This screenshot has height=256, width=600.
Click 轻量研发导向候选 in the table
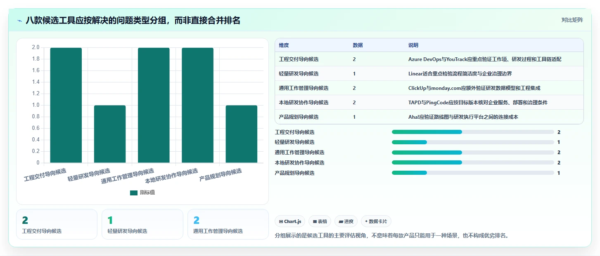(299, 74)
